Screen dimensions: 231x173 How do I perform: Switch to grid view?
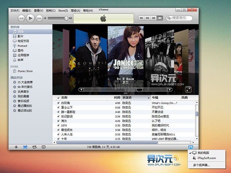pos(154,18)
